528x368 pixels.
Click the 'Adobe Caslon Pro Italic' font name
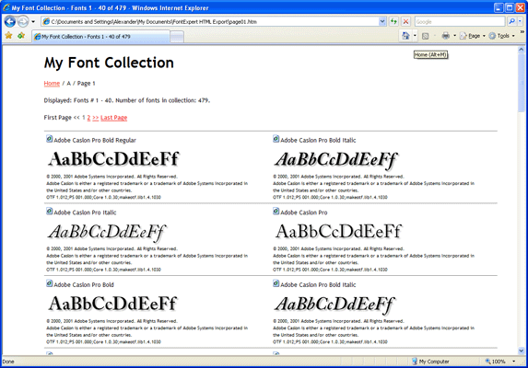pyautogui.click(x=85, y=213)
